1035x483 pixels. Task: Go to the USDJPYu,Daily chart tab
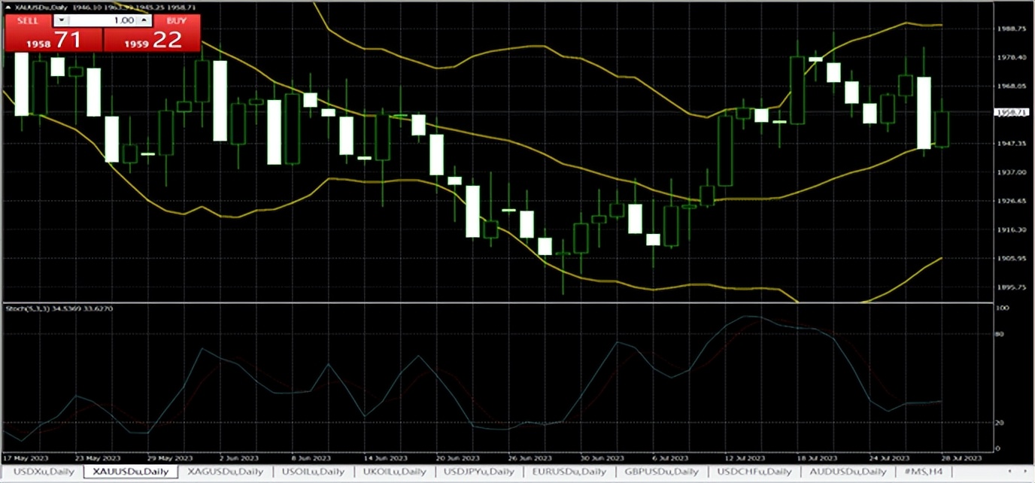click(x=478, y=472)
